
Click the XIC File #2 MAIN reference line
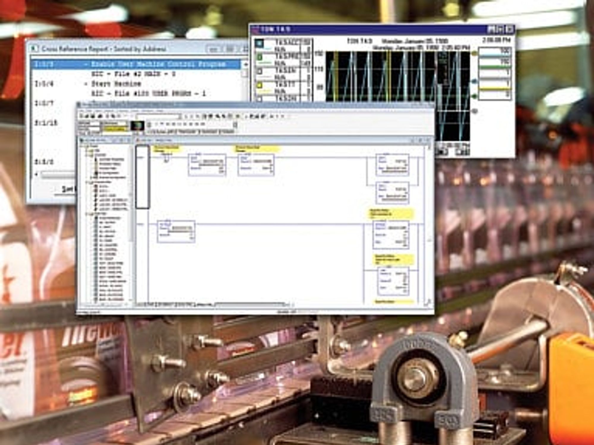[133, 74]
